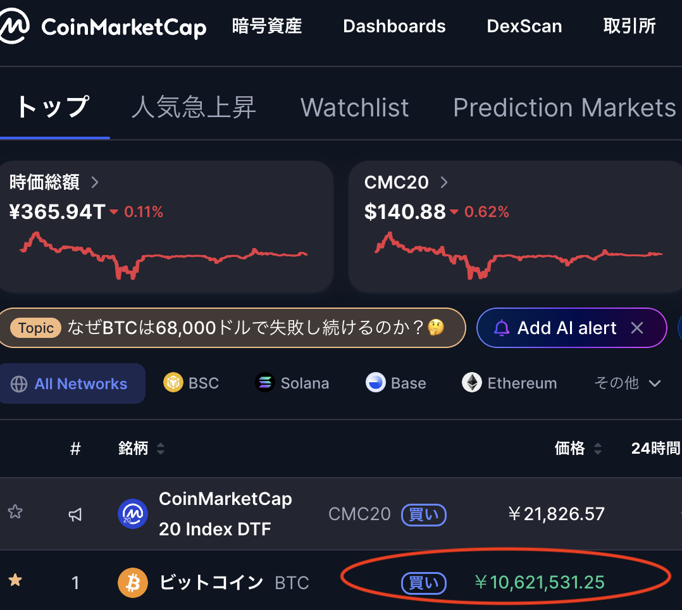Screen dimensions: 682x610
Task: Select the All Networks filter
Action: coord(71,384)
